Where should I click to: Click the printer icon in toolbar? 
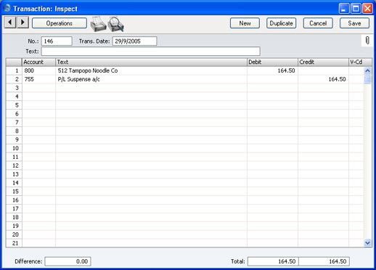click(x=98, y=24)
